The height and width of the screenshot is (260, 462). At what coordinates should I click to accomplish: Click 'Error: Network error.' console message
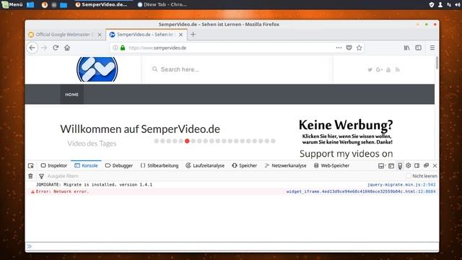pos(62,191)
